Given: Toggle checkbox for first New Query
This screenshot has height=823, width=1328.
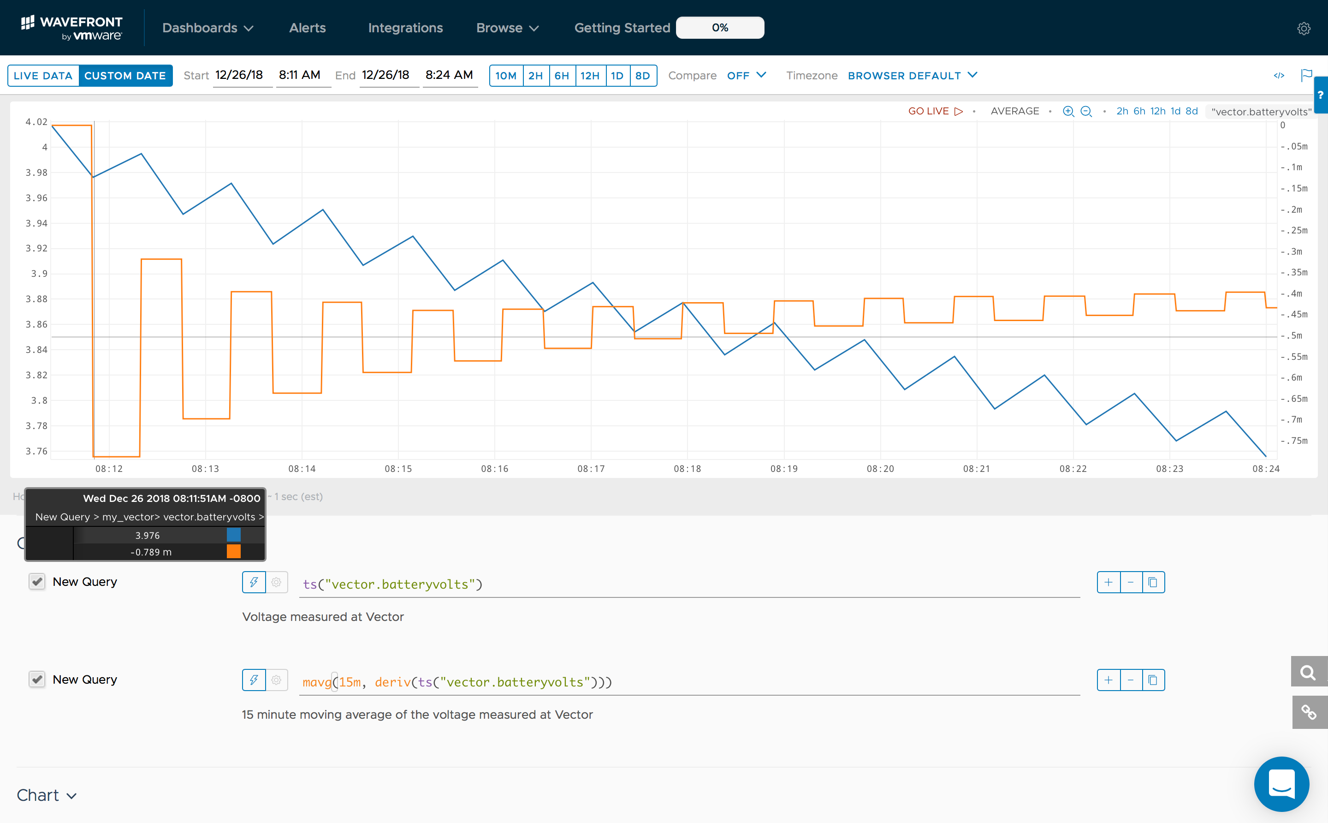Looking at the screenshot, I should [37, 581].
